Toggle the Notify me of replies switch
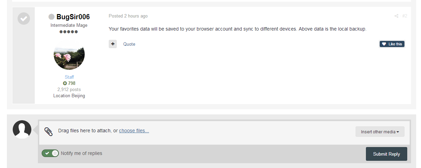The height and width of the screenshot is (168, 421). 50,153
